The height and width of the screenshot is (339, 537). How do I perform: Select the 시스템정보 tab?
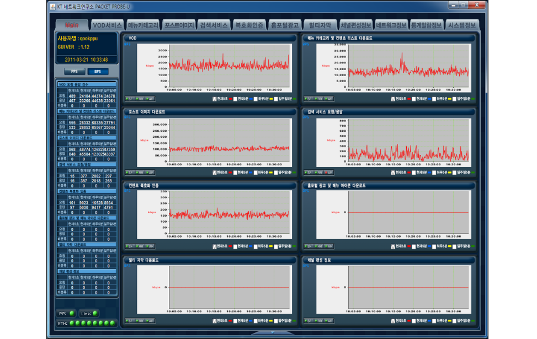pyautogui.click(x=462, y=25)
